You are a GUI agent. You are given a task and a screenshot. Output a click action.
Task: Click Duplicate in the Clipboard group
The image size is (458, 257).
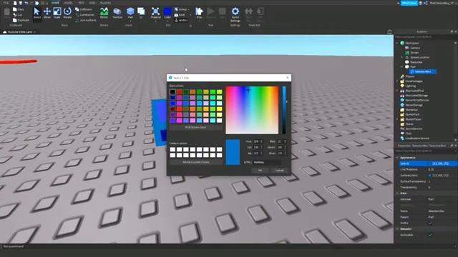[x=21, y=20]
